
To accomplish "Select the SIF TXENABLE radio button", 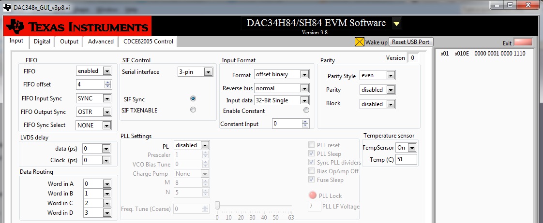I will (x=193, y=110).
